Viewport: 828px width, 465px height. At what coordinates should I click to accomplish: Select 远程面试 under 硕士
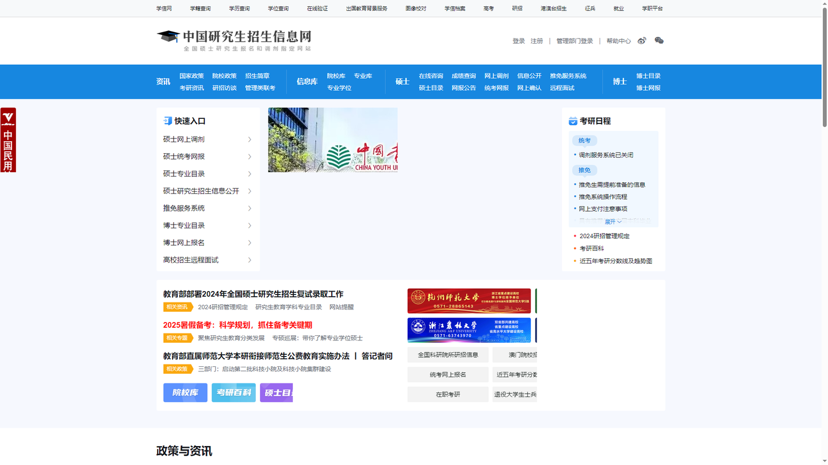562,88
